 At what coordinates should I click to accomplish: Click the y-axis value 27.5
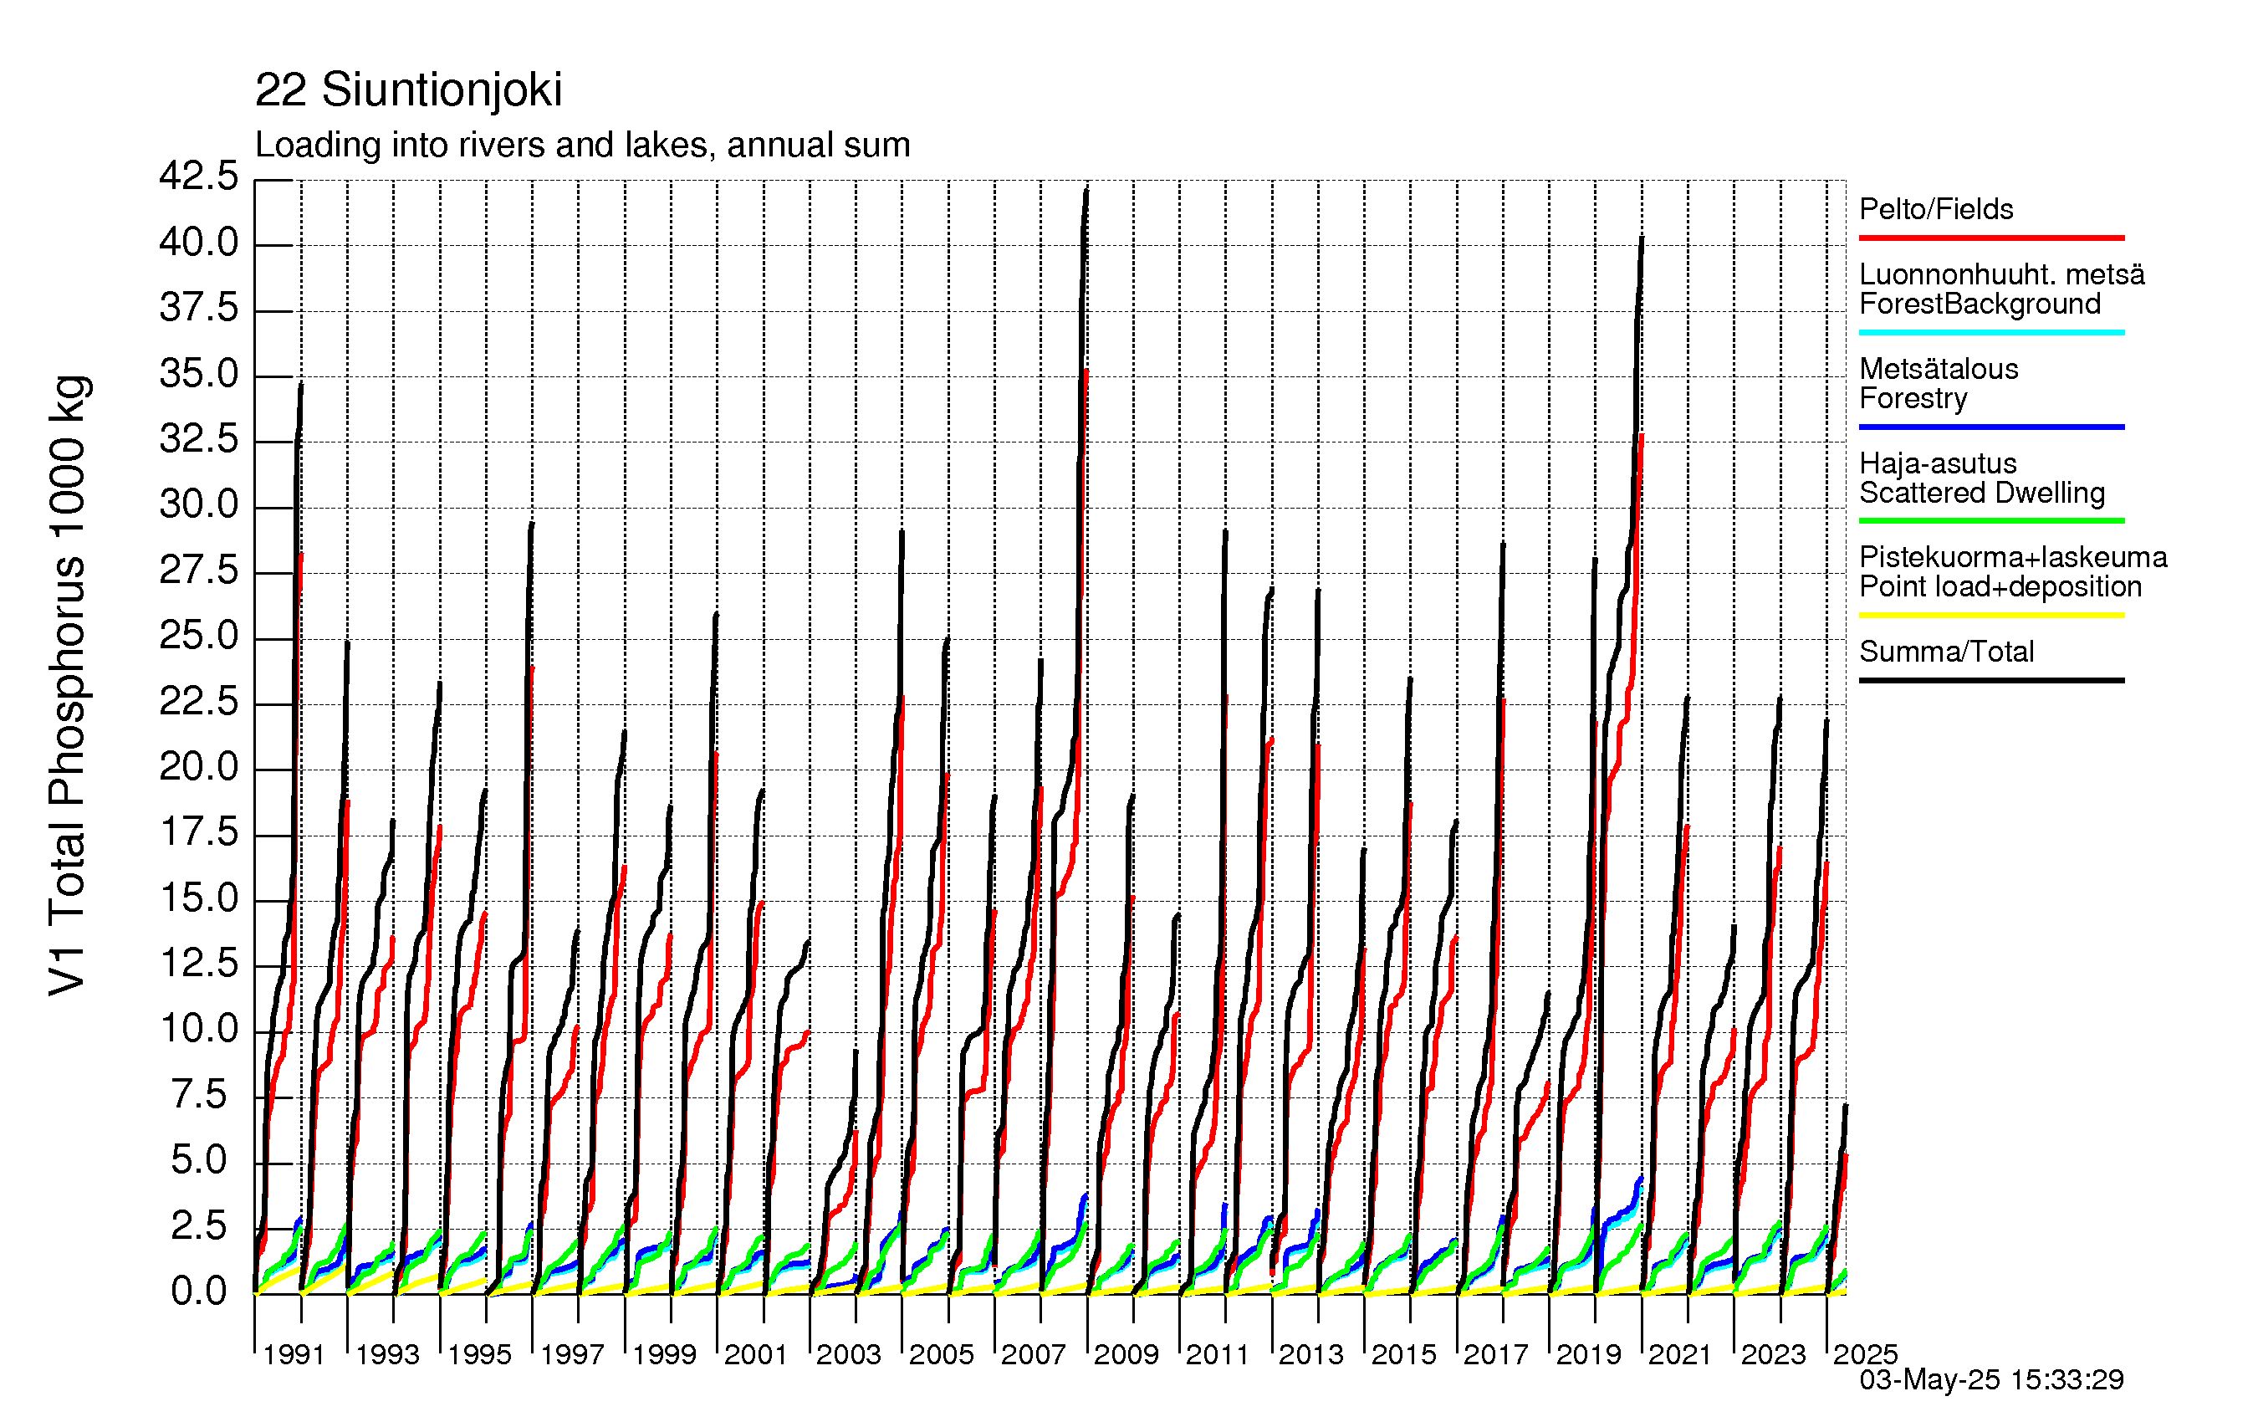point(199,570)
